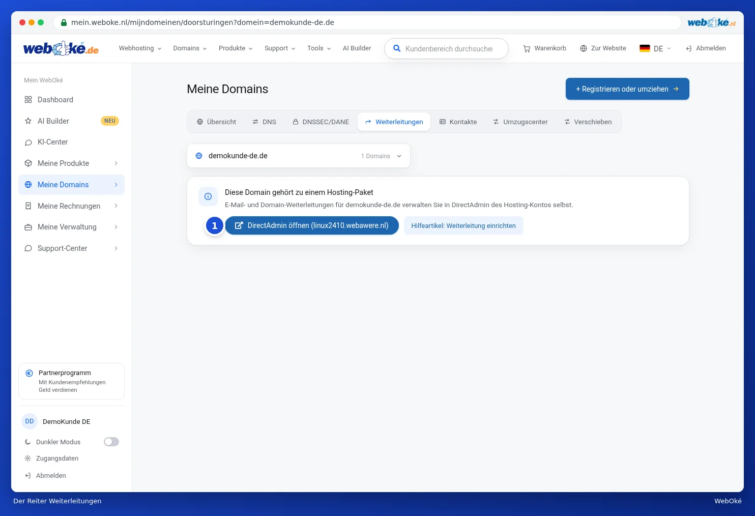Click DirectAdmin öffnen button
Image resolution: width=755 pixels, height=516 pixels.
[x=312, y=225]
